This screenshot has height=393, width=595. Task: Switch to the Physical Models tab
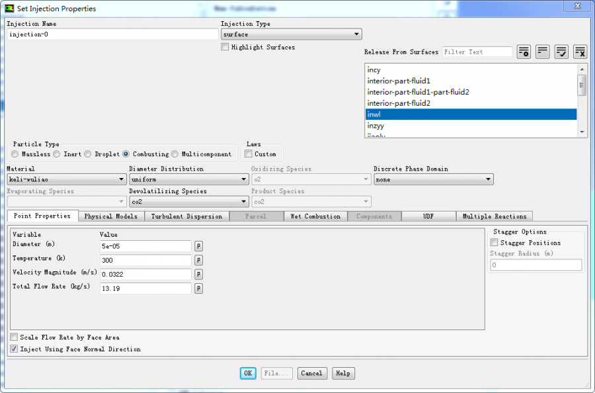pyautogui.click(x=110, y=216)
